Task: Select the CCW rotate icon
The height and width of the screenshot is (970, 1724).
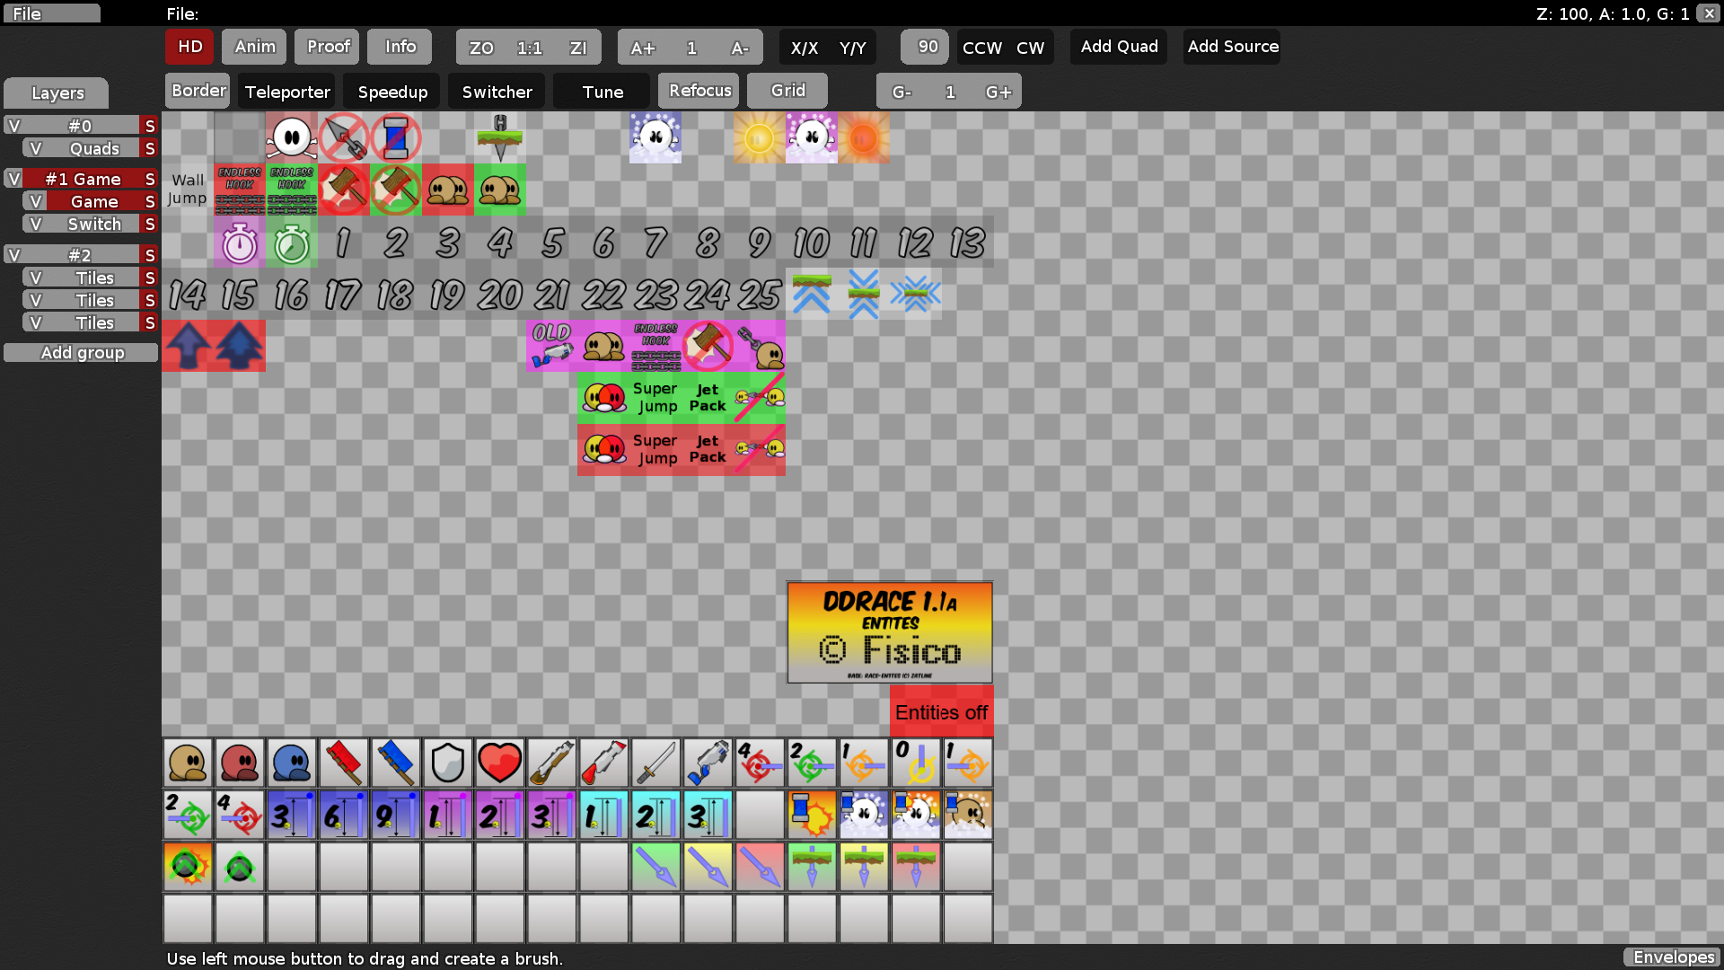Action: tap(981, 48)
